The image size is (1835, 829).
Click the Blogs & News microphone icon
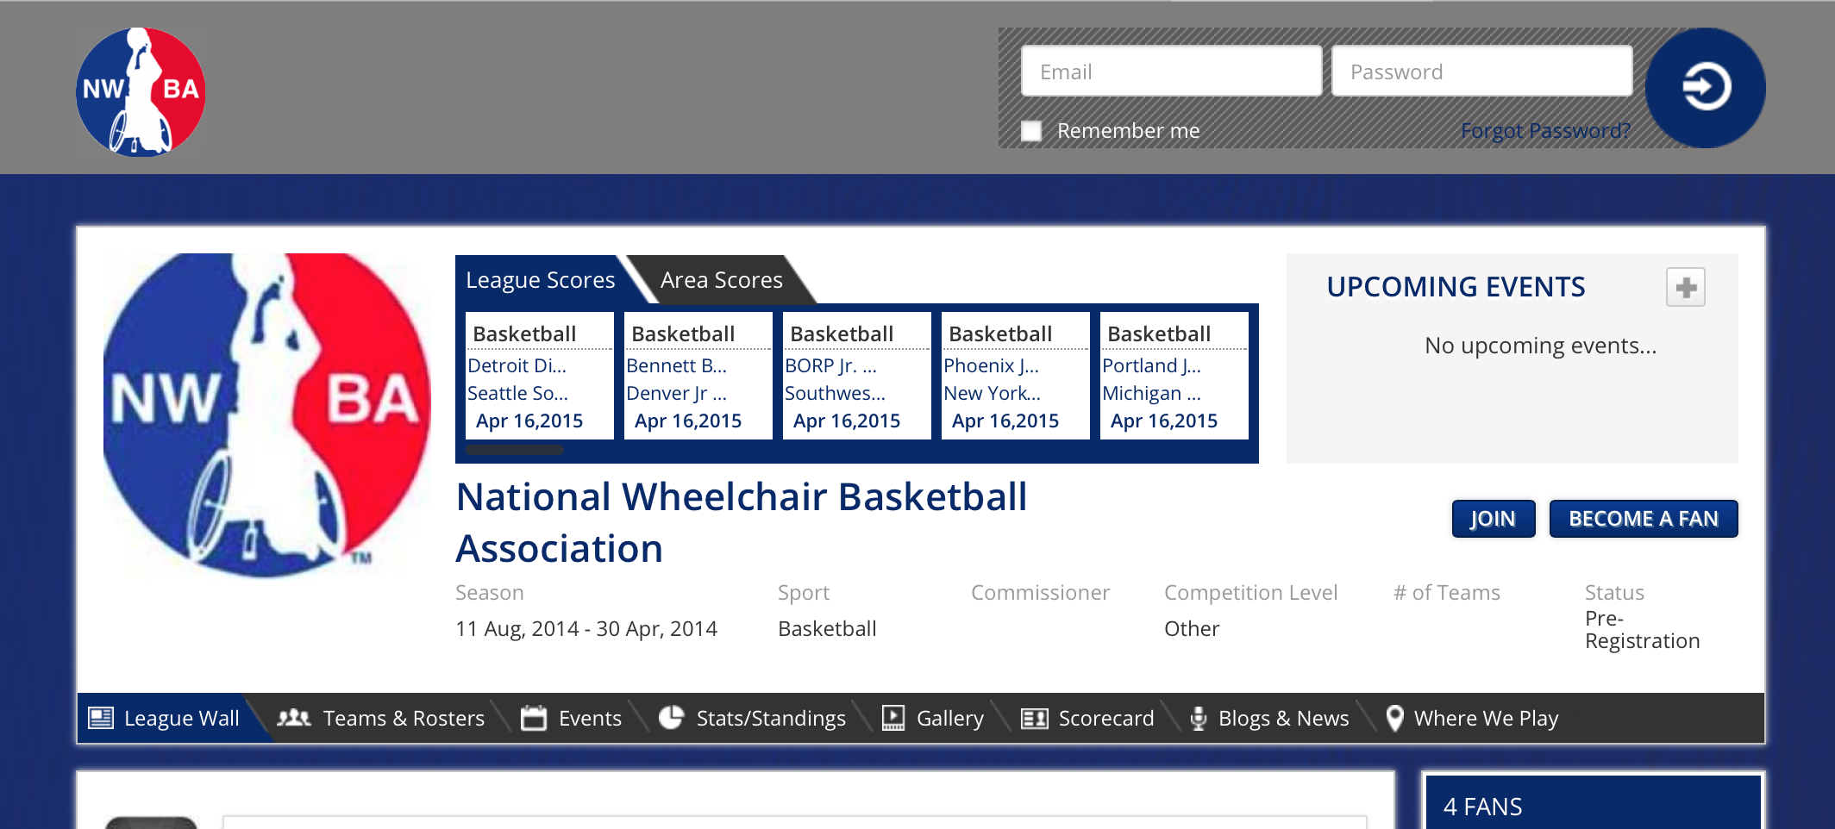point(1198,718)
